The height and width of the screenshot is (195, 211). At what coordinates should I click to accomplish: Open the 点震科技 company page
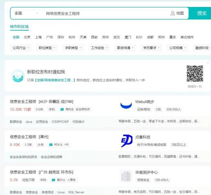142,137
